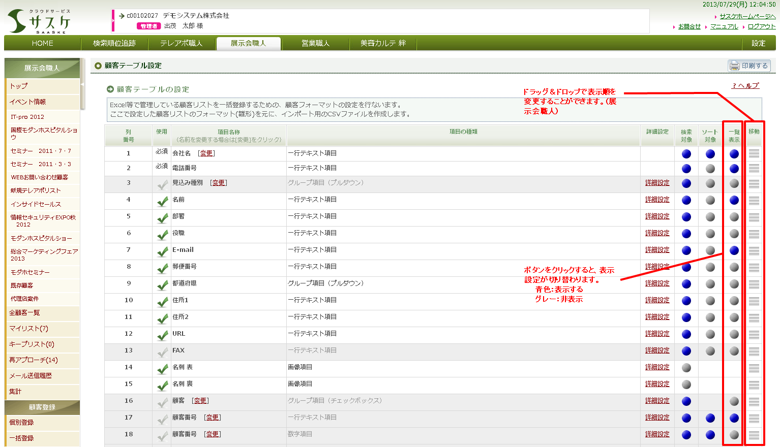Viewport: 780px width, 447px height.
Task: Click the 変更 link next to 会社名
Action: tap(206, 153)
